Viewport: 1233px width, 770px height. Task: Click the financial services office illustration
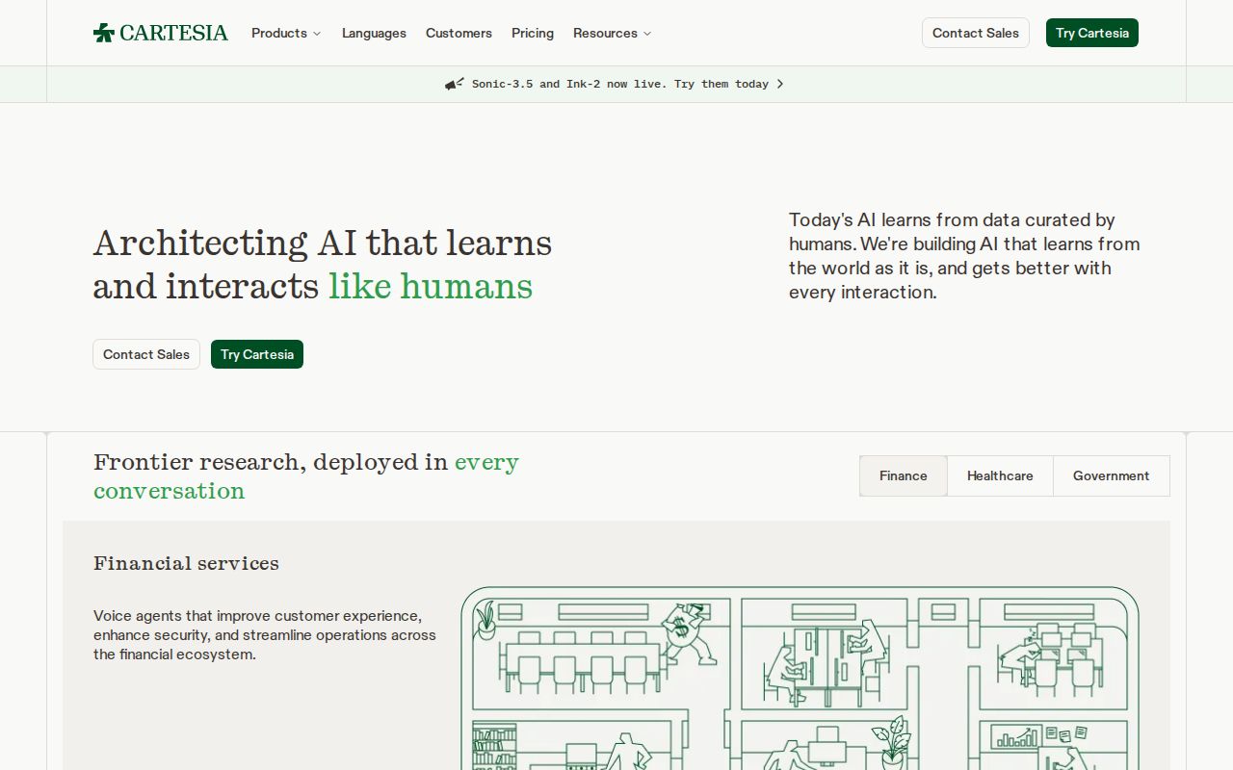[800, 679]
